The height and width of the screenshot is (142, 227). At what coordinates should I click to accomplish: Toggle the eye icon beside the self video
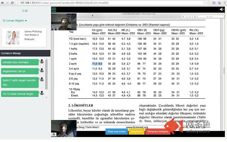(54, 135)
